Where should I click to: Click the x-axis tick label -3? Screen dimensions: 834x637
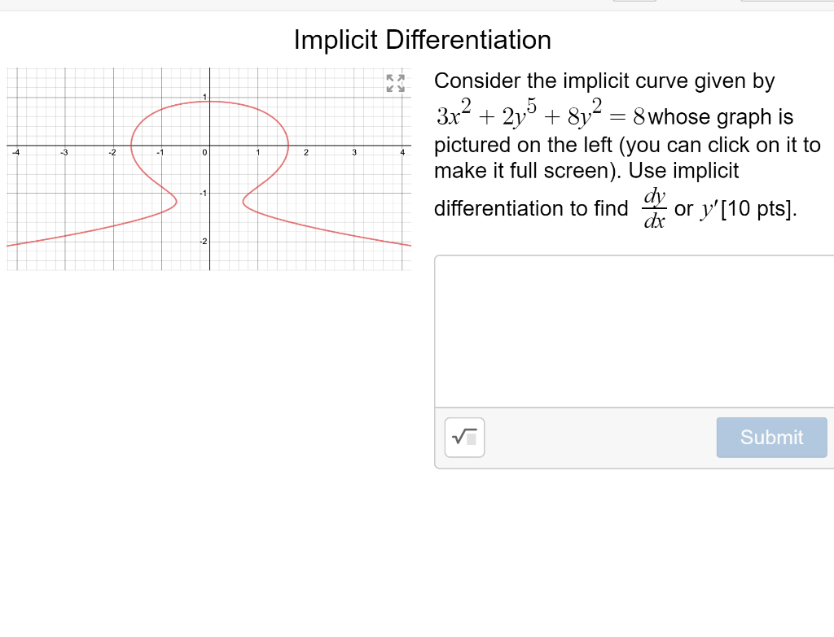64,152
